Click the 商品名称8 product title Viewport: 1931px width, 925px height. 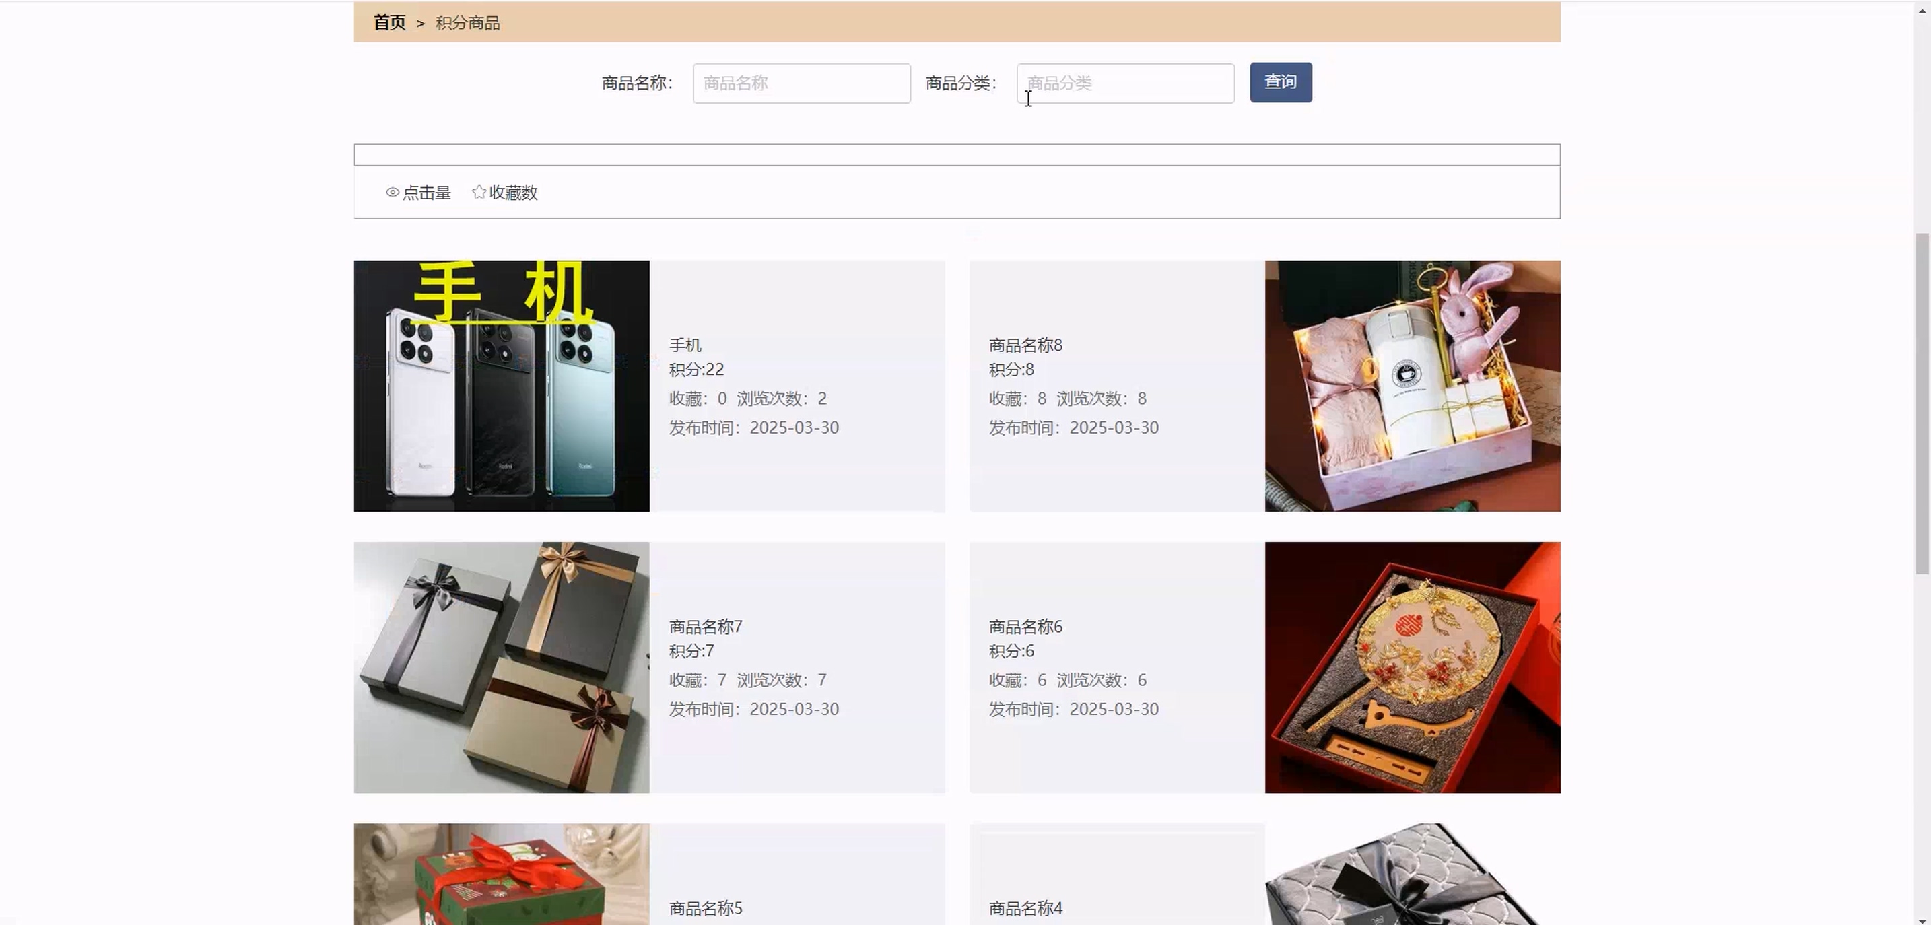[1025, 345]
